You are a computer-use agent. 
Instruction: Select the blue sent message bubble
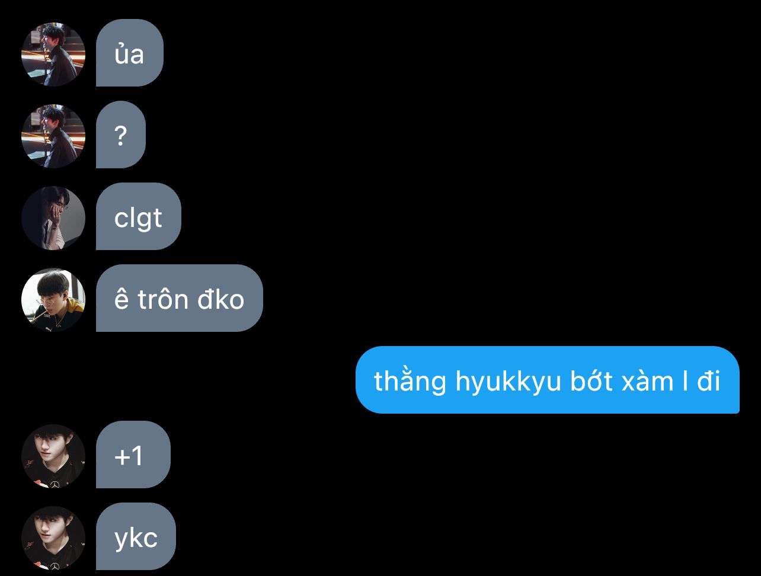click(x=548, y=380)
